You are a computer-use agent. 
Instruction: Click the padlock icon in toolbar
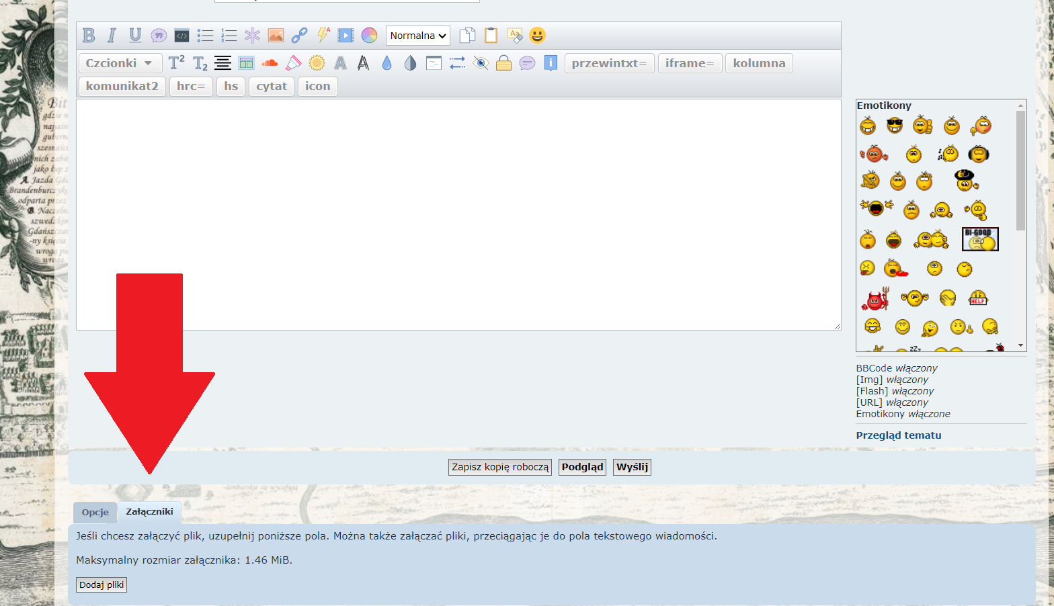pos(503,63)
